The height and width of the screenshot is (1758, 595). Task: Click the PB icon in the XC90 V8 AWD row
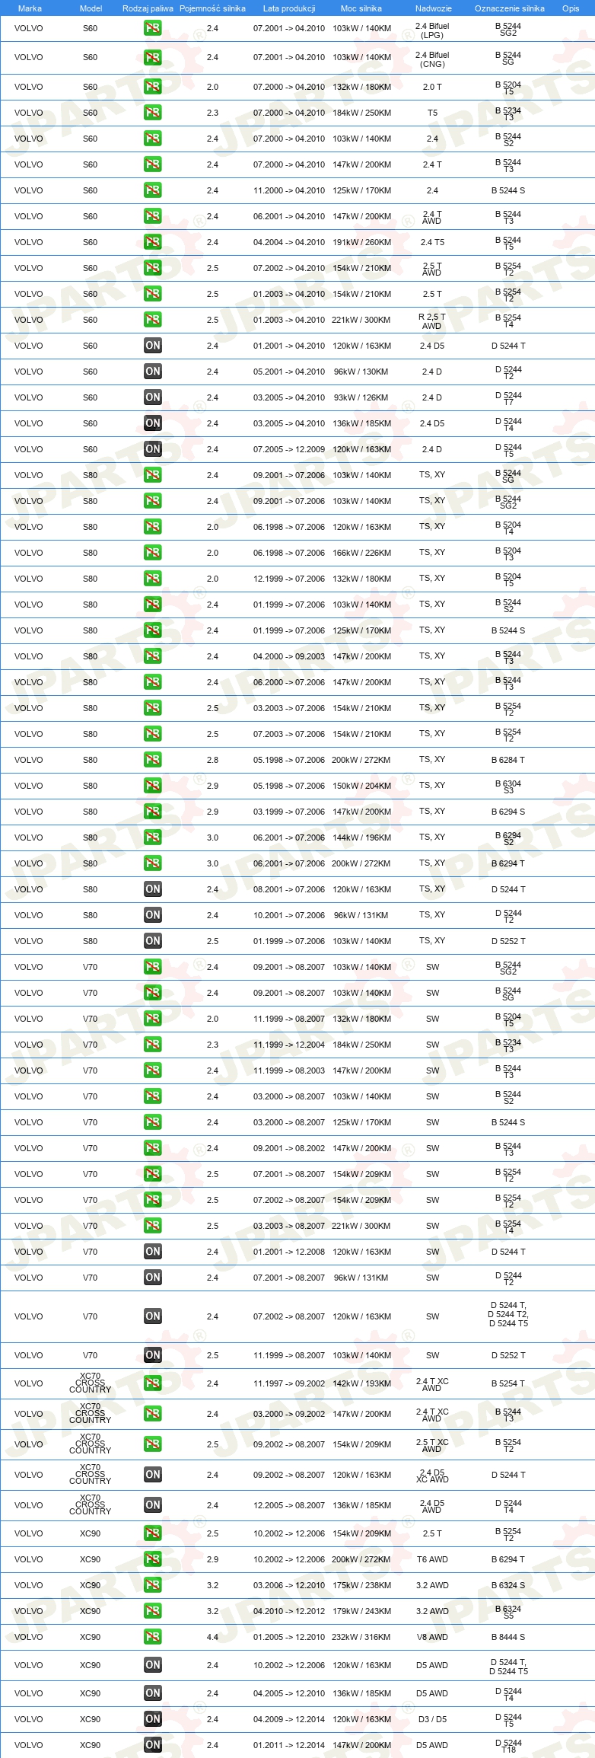pos(152,1637)
